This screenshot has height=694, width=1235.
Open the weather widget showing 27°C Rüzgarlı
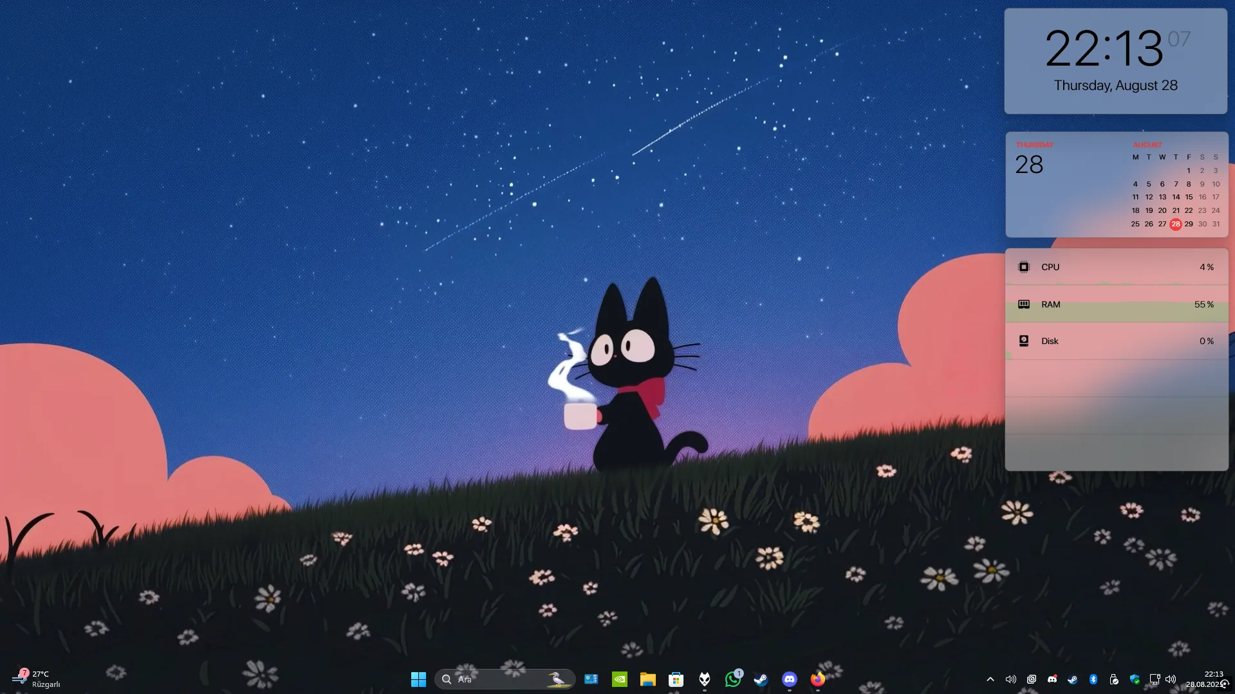click(37, 679)
